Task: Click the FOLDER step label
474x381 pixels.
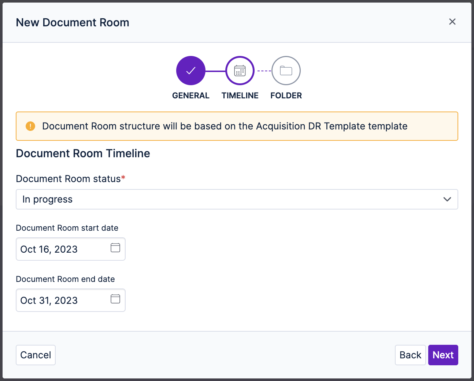Action: [286, 95]
